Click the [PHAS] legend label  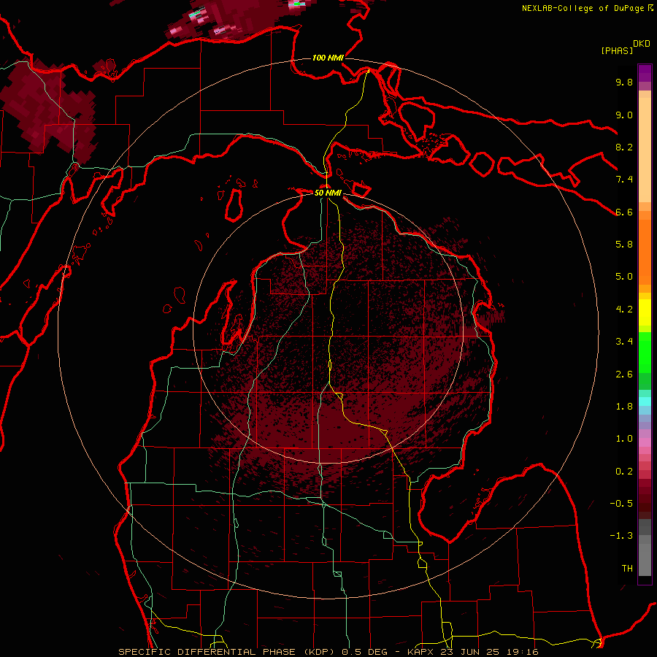(617, 51)
